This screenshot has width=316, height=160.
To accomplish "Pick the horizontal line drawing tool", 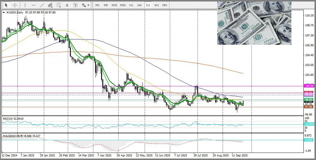I will point(33,5).
